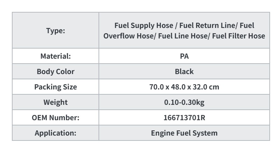Click the '70.0' packing dimension
The image size is (276, 152).
[x=155, y=87]
